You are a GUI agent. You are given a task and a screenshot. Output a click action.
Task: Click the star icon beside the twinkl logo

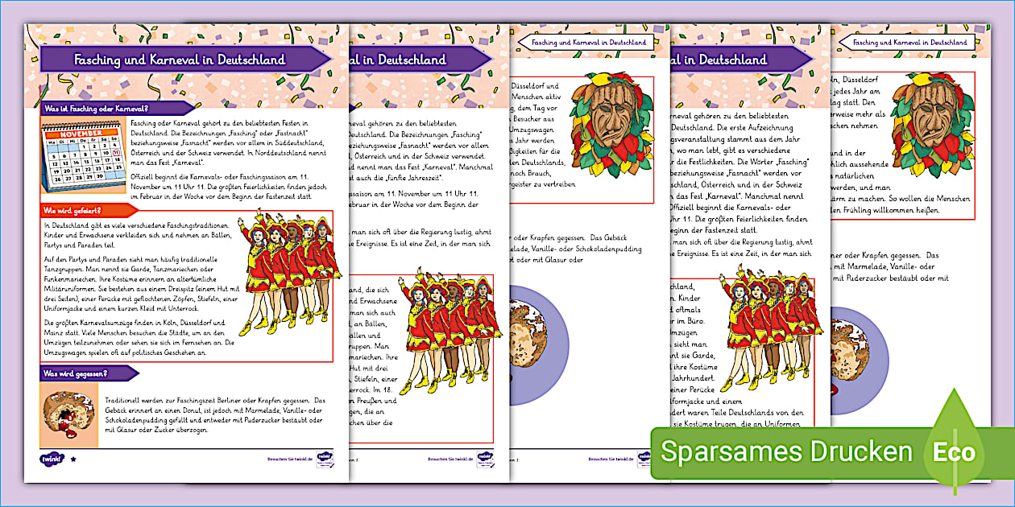coord(73,460)
